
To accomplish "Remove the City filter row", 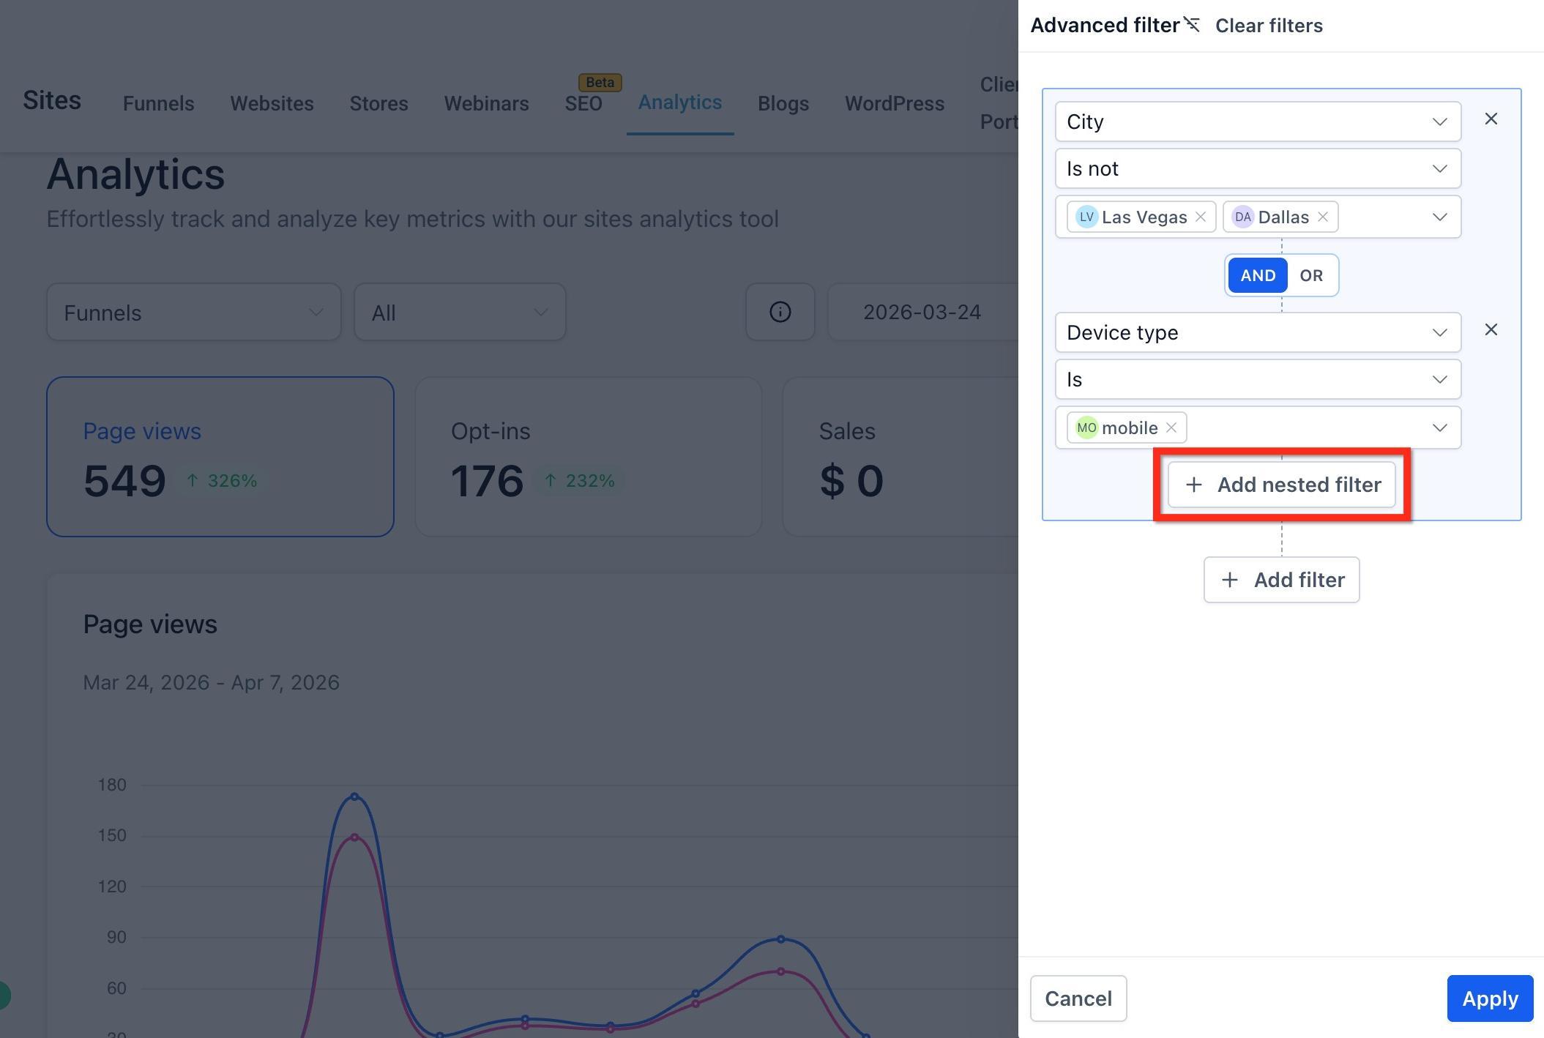I will pyautogui.click(x=1491, y=119).
